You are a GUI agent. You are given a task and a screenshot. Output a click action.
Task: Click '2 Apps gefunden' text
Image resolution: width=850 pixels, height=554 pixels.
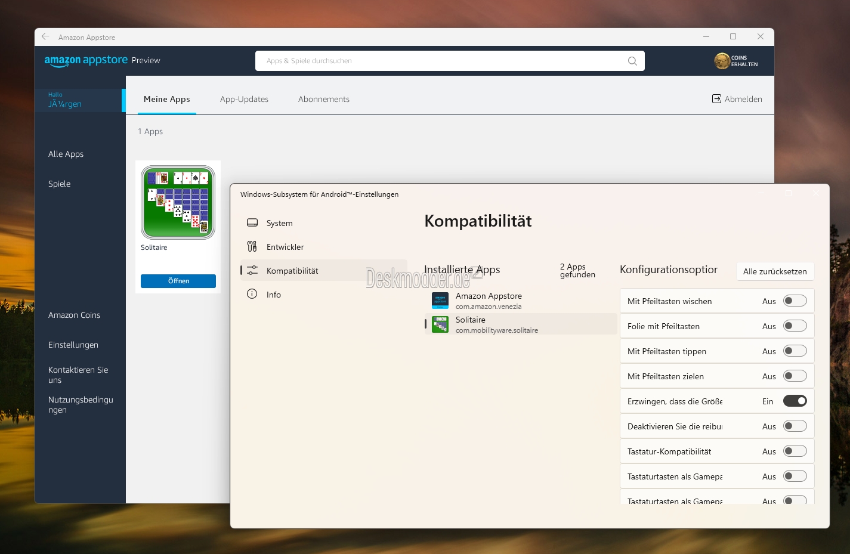pyautogui.click(x=577, y=271)
